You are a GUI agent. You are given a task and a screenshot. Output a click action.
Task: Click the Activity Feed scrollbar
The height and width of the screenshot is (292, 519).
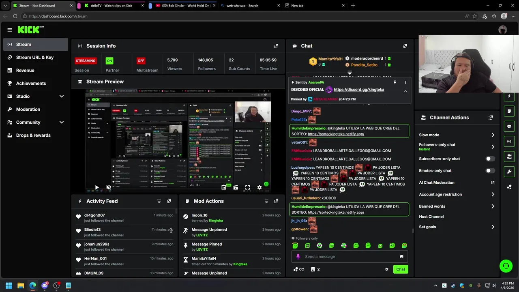coord(176,212)
